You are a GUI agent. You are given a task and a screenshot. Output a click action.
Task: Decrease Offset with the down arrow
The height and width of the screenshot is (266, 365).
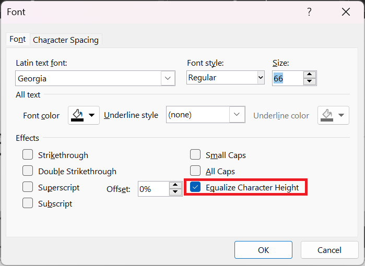click(175, 192)
